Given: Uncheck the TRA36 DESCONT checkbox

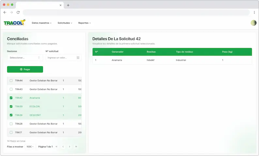Looking at the screenshot, I should 11,115.
